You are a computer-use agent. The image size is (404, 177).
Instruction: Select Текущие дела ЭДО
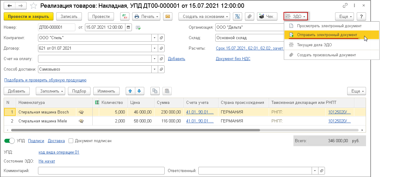click(x=332, y=45)
